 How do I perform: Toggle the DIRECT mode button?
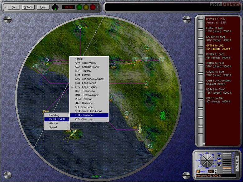tap(198, 171)
